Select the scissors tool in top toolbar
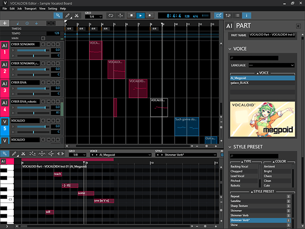305x229 pixels. tap(76, 15)
